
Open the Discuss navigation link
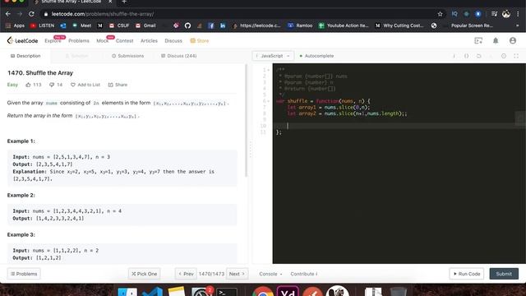[x=173, y=40]
